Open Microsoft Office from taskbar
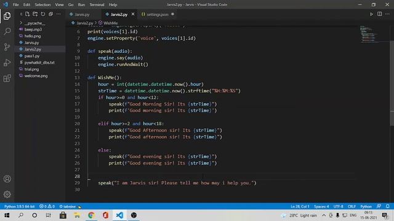This screenshot has width=394, height=221. (105, 215)
